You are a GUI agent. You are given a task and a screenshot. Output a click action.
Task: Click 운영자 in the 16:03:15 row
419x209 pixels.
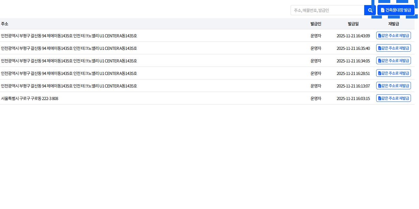click(x=316, y=99)
